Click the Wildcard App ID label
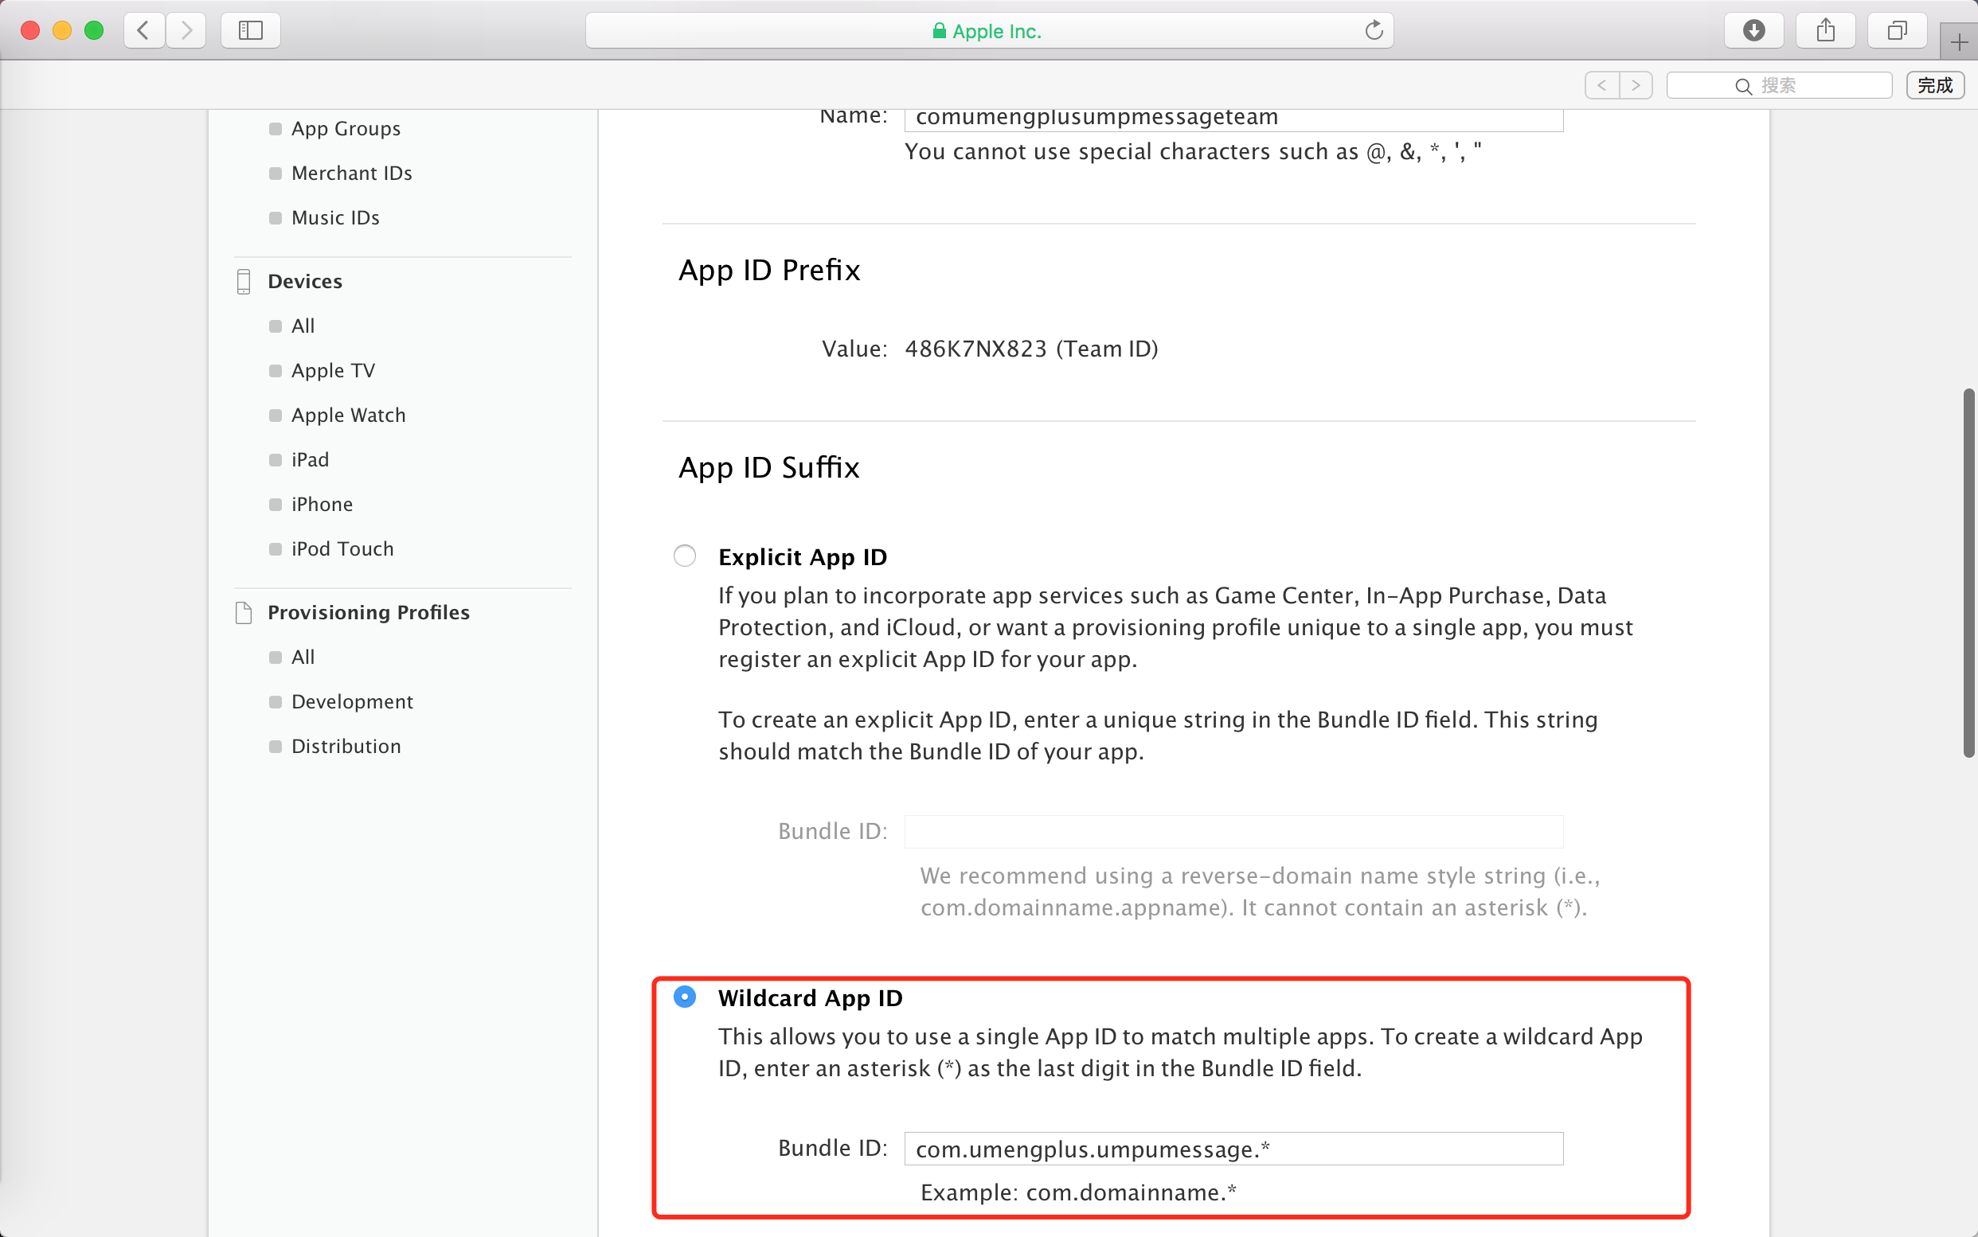The width and height of the screenshot is (1978, 1237). (x=810, y=998)
